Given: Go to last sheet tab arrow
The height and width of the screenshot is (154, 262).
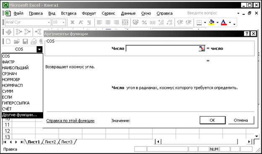Looking at the screenshot, I should pos(22,142).
